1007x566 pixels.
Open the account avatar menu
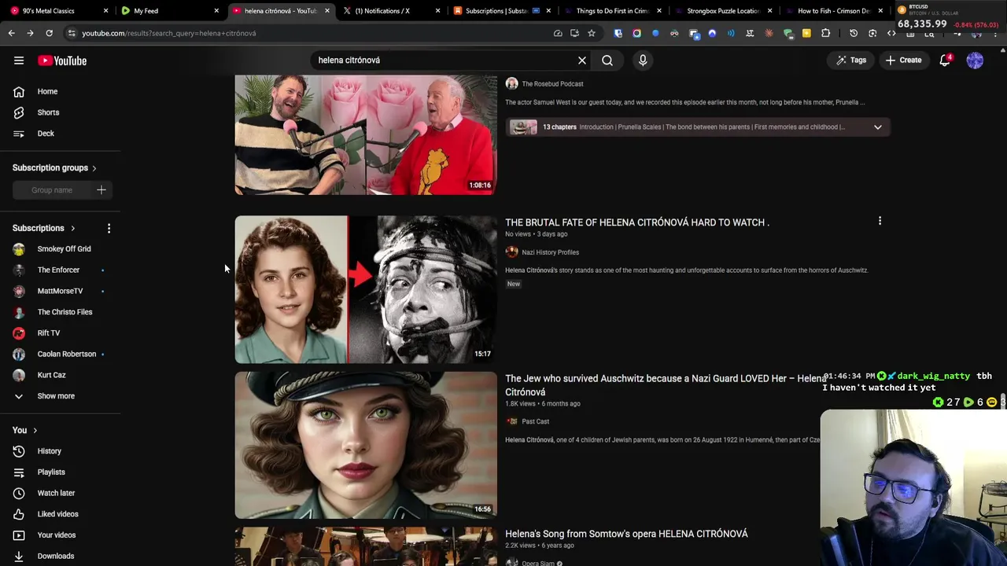pos(975,61)
